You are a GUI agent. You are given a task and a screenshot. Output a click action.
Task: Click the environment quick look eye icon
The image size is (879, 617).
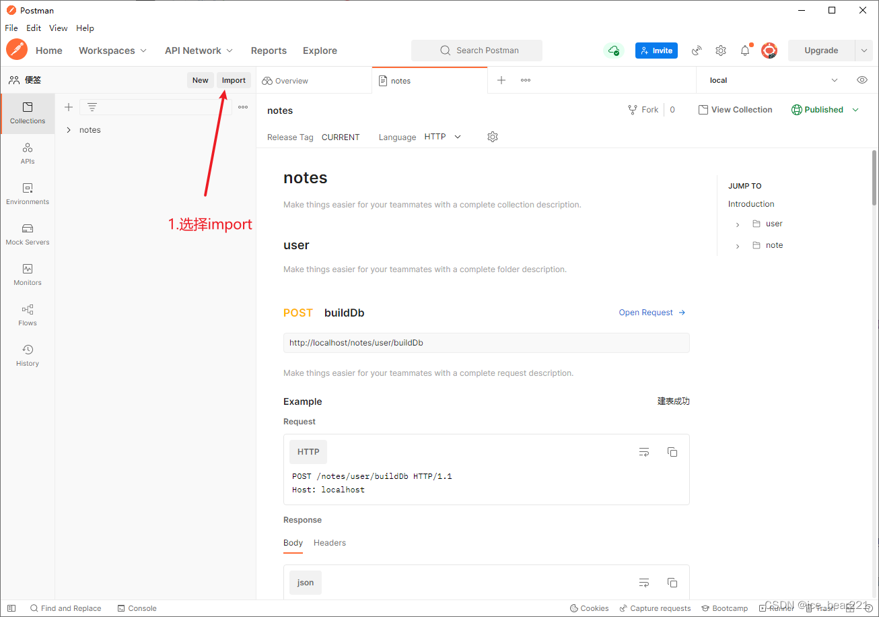point(862,80)
